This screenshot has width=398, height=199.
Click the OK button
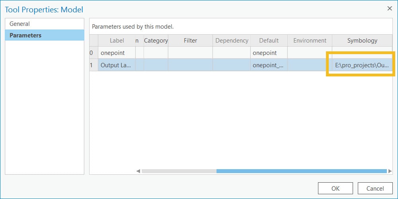pyautogui.click(x=335, y=188)
